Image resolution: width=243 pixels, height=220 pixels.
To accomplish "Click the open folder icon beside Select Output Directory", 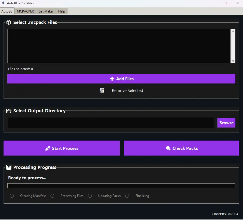I will point(9,111).
